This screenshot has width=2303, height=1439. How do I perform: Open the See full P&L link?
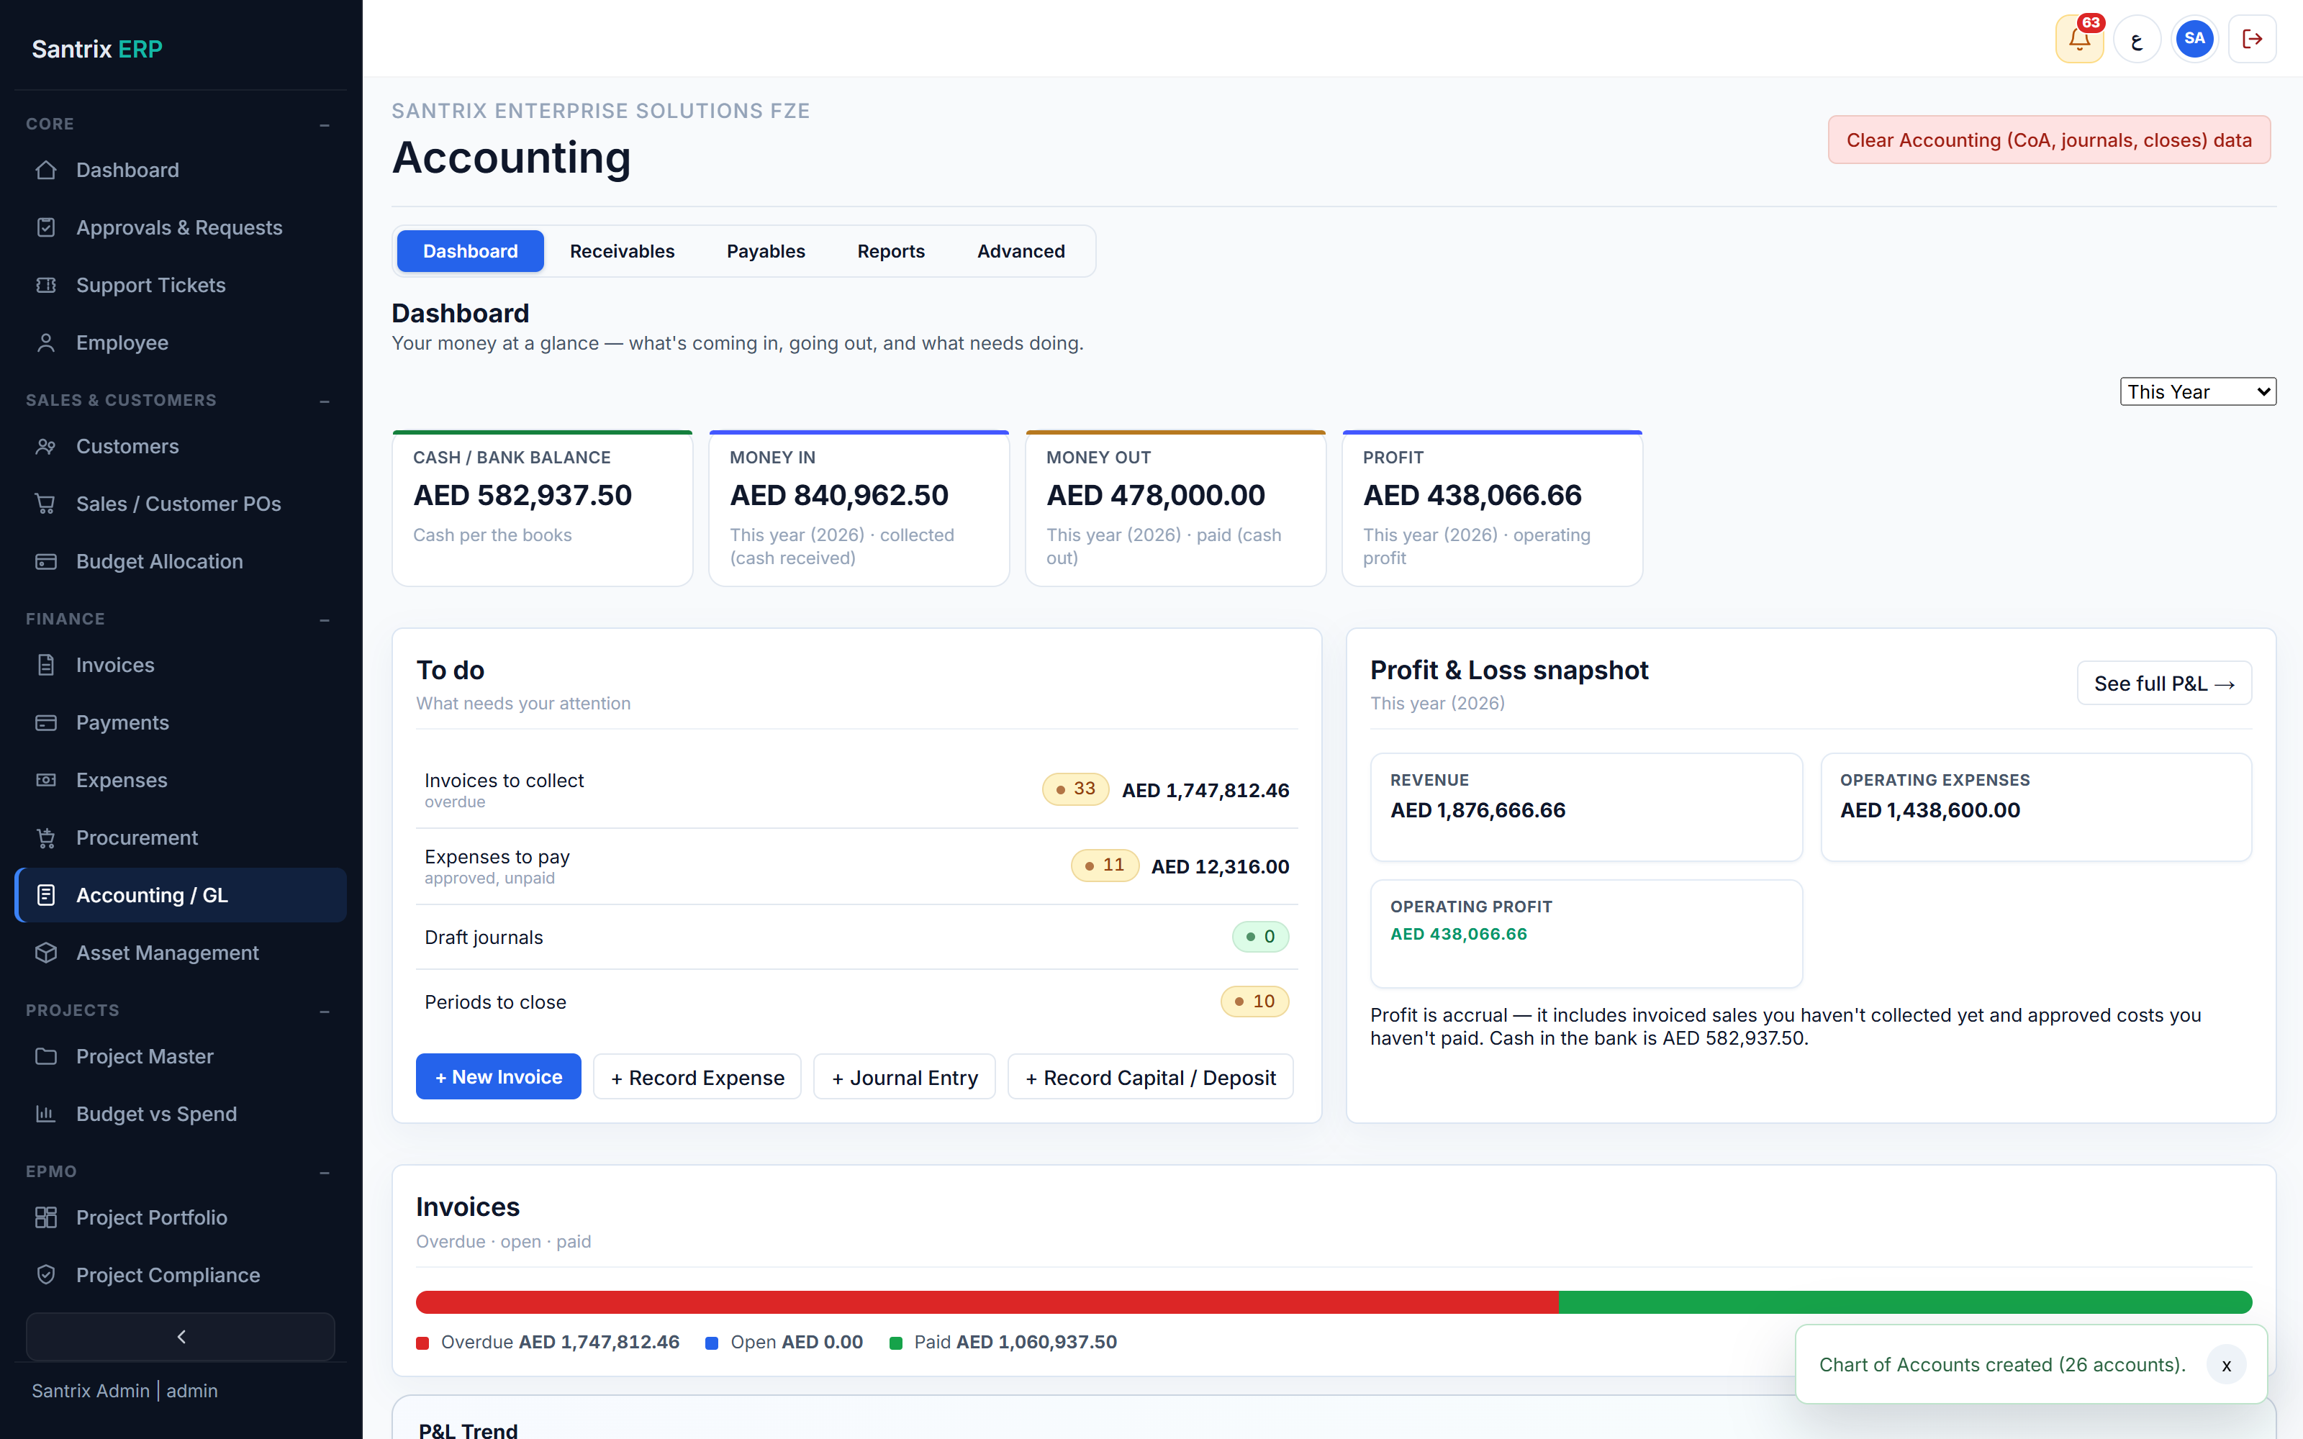[x=2164, y=684]
